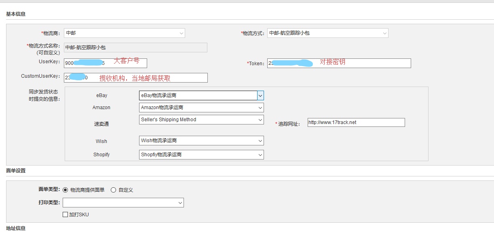The image size is (494, 232).
Task: Select the 自定义 radio button
Action: point(113,190)
